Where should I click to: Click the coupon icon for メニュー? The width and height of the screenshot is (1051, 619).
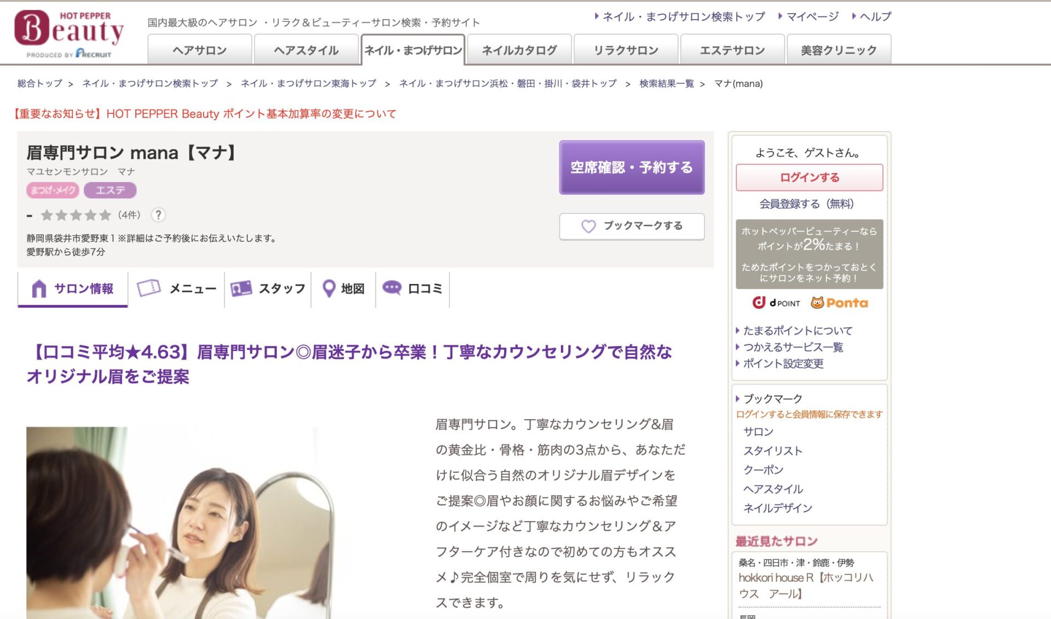(x=149, y=288)
